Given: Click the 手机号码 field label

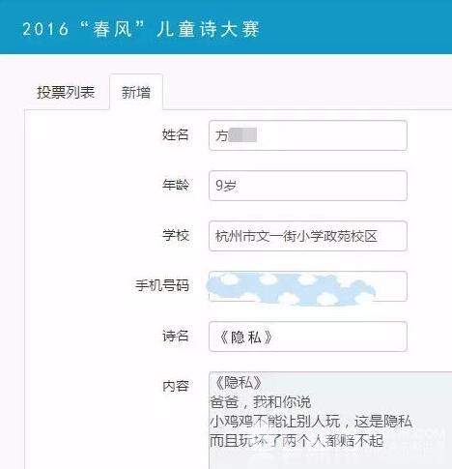Looking at the screenshot, I should point(162,285).
